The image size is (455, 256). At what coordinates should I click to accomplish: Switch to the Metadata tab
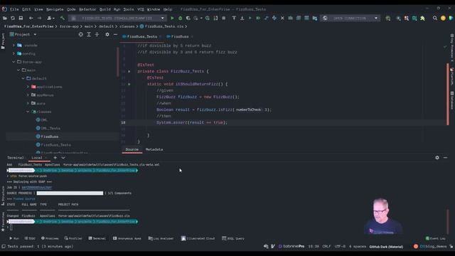pos(154,149)
